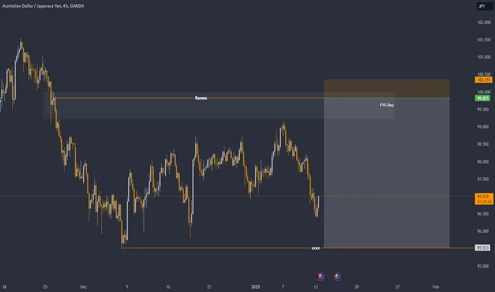Click the 102.000 price scale value
The image size is (495, 292).
click(x=484, y=22)
